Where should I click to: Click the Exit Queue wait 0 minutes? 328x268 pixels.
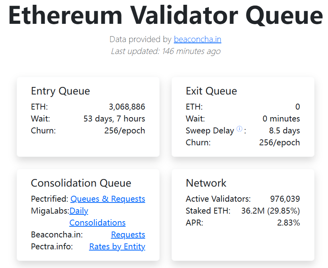281,119
